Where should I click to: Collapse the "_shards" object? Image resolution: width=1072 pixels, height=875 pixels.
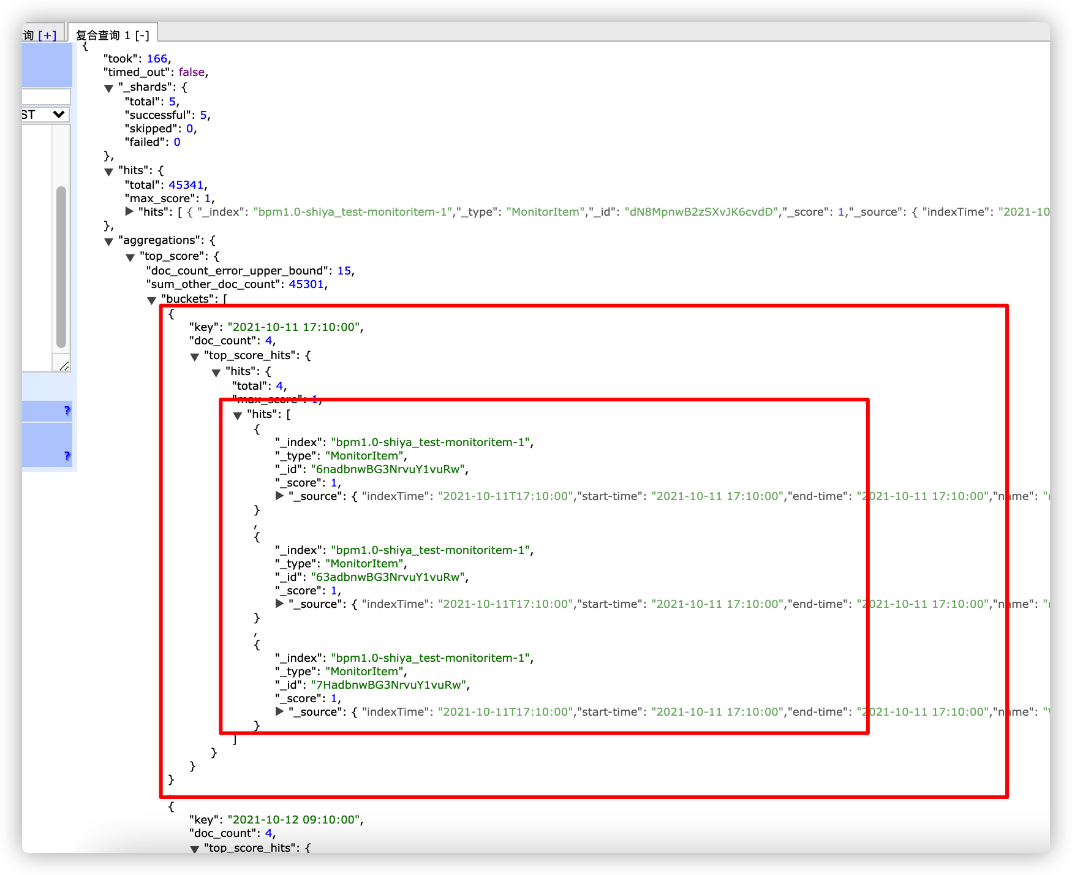point(109,88)
